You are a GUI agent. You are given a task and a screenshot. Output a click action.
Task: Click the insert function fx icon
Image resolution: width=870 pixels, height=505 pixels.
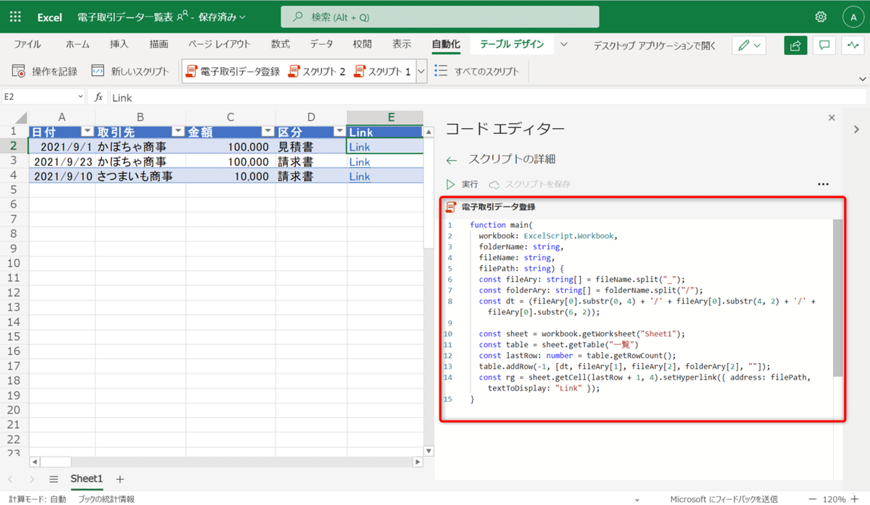point(99,97)
